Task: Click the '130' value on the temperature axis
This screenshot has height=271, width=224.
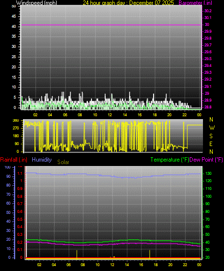Action: [208, 173]
